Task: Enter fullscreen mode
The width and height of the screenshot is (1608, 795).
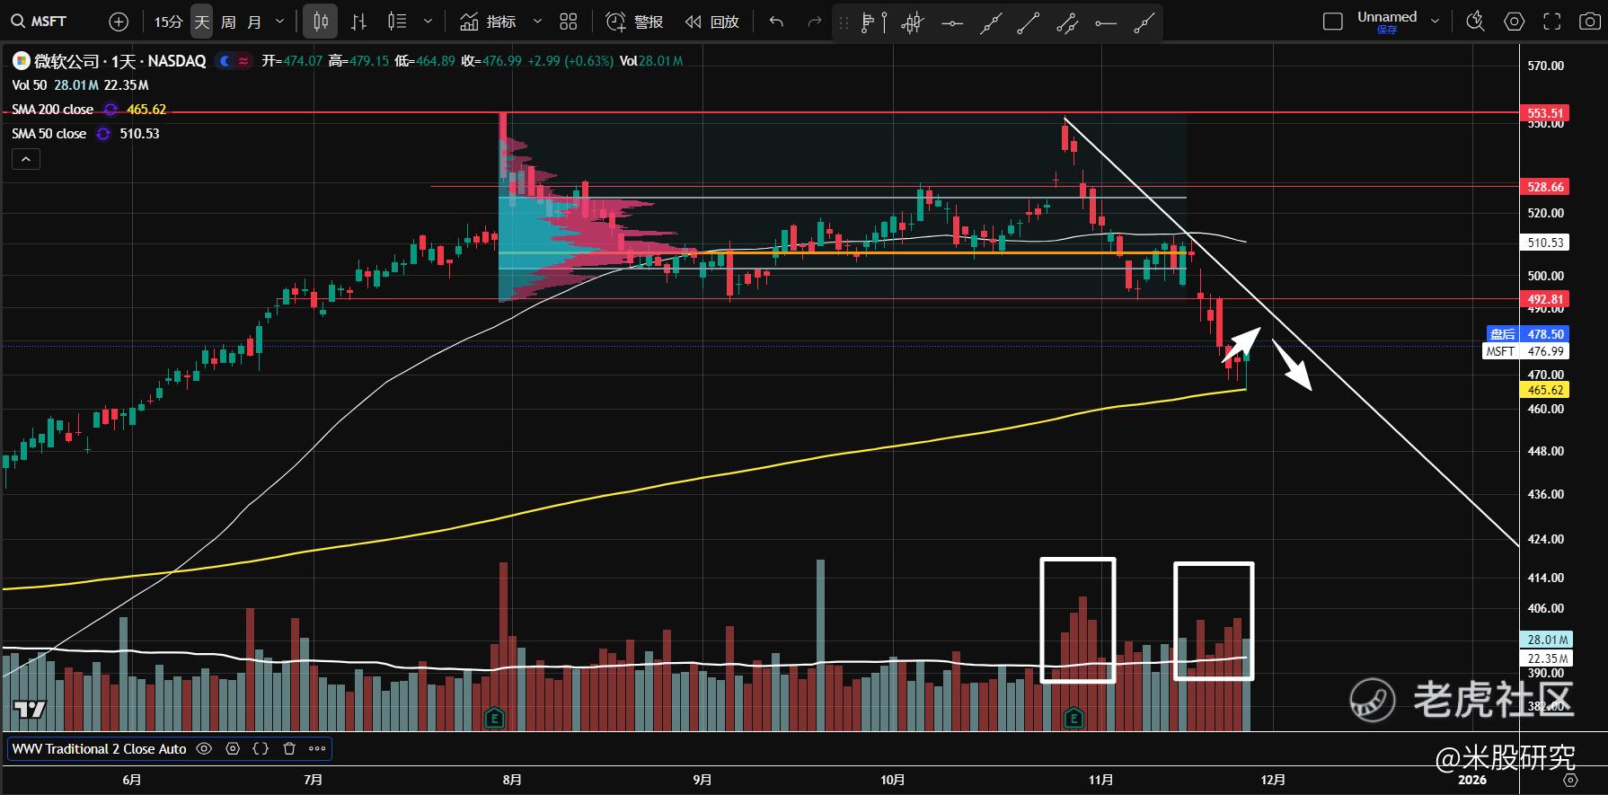Action: (x=1552, y=22)
